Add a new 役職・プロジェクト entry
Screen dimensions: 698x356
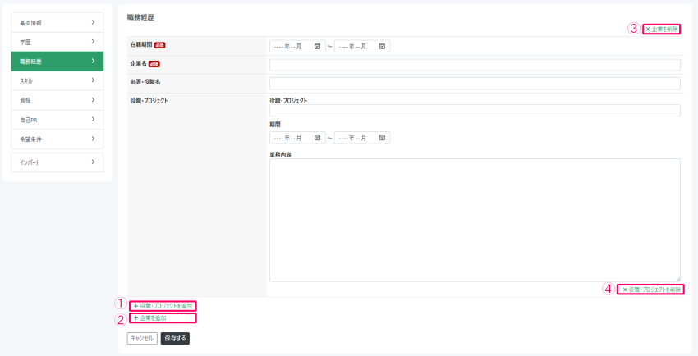163,306
